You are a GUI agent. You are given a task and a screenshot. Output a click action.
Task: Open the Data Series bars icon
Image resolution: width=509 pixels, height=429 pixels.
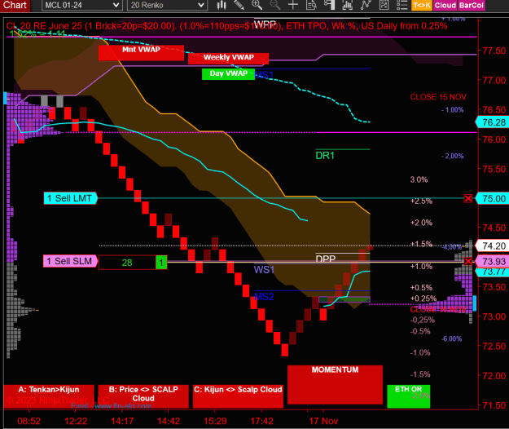click(x=347, y=5)
